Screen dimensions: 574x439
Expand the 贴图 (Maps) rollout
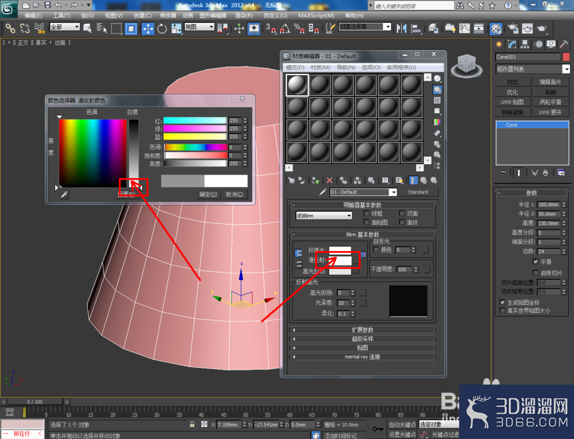(x=362, y=348)
